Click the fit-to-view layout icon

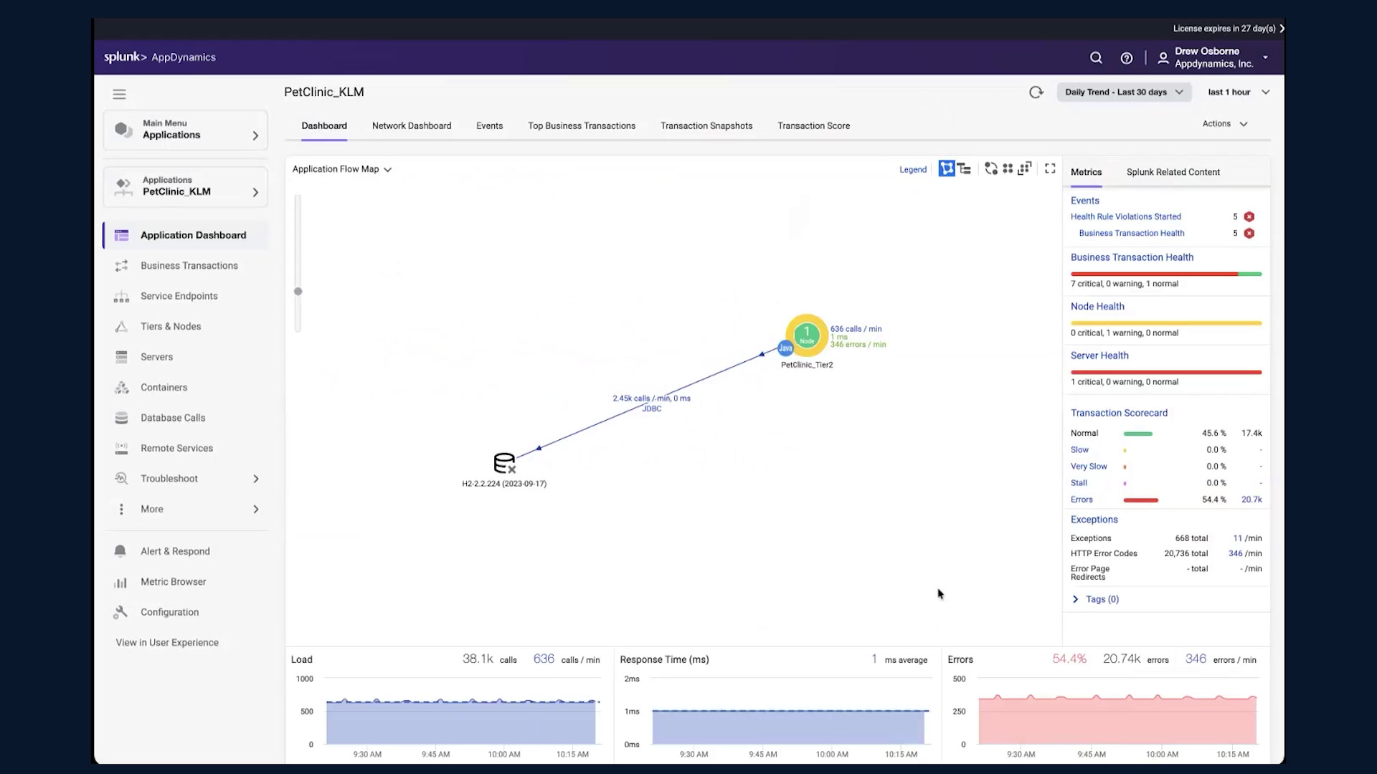1025,168
